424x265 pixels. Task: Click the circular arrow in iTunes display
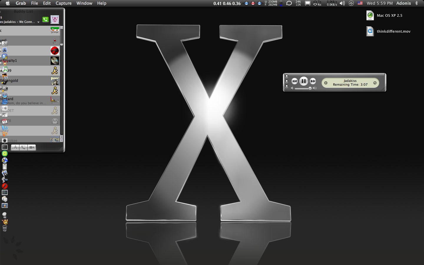[x=375, y=83]
